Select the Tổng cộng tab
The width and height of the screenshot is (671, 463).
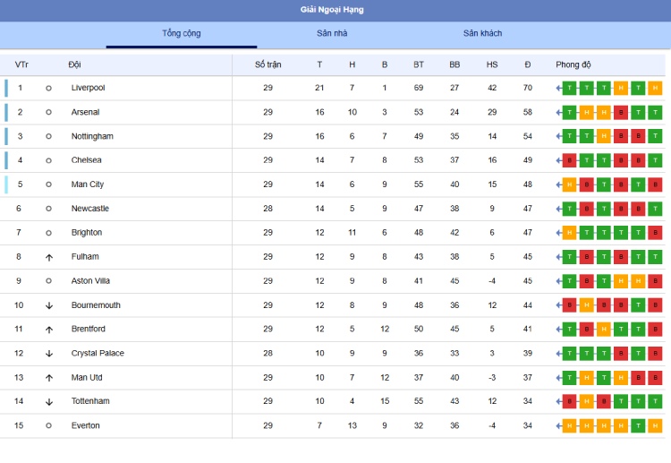(x=182, y=34)
